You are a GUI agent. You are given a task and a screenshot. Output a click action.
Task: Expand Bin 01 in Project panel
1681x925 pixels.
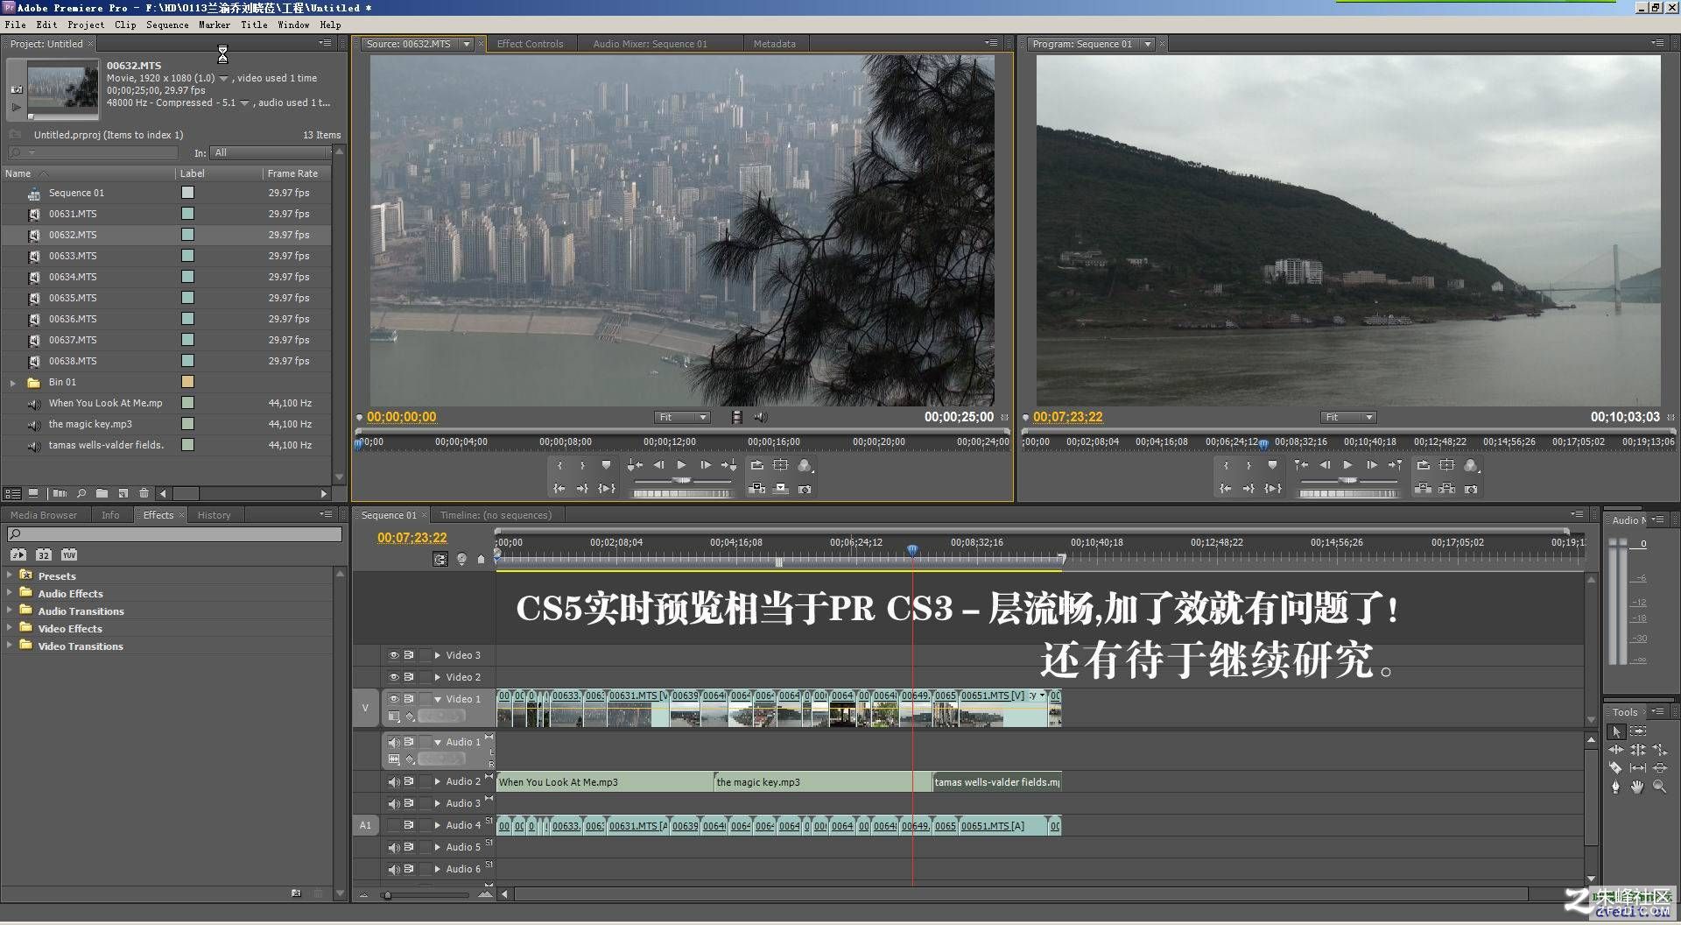12,383
